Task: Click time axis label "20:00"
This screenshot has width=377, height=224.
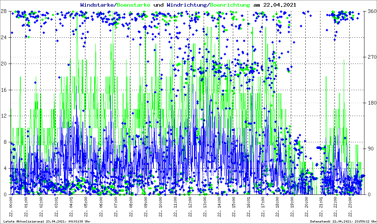Action: [306, 202]
